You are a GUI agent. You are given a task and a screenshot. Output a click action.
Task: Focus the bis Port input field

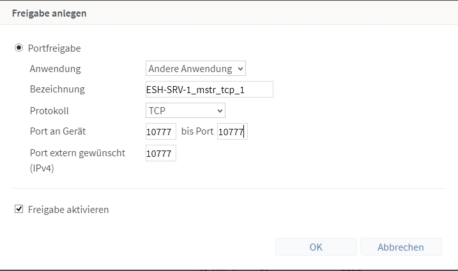click(233, 131)
